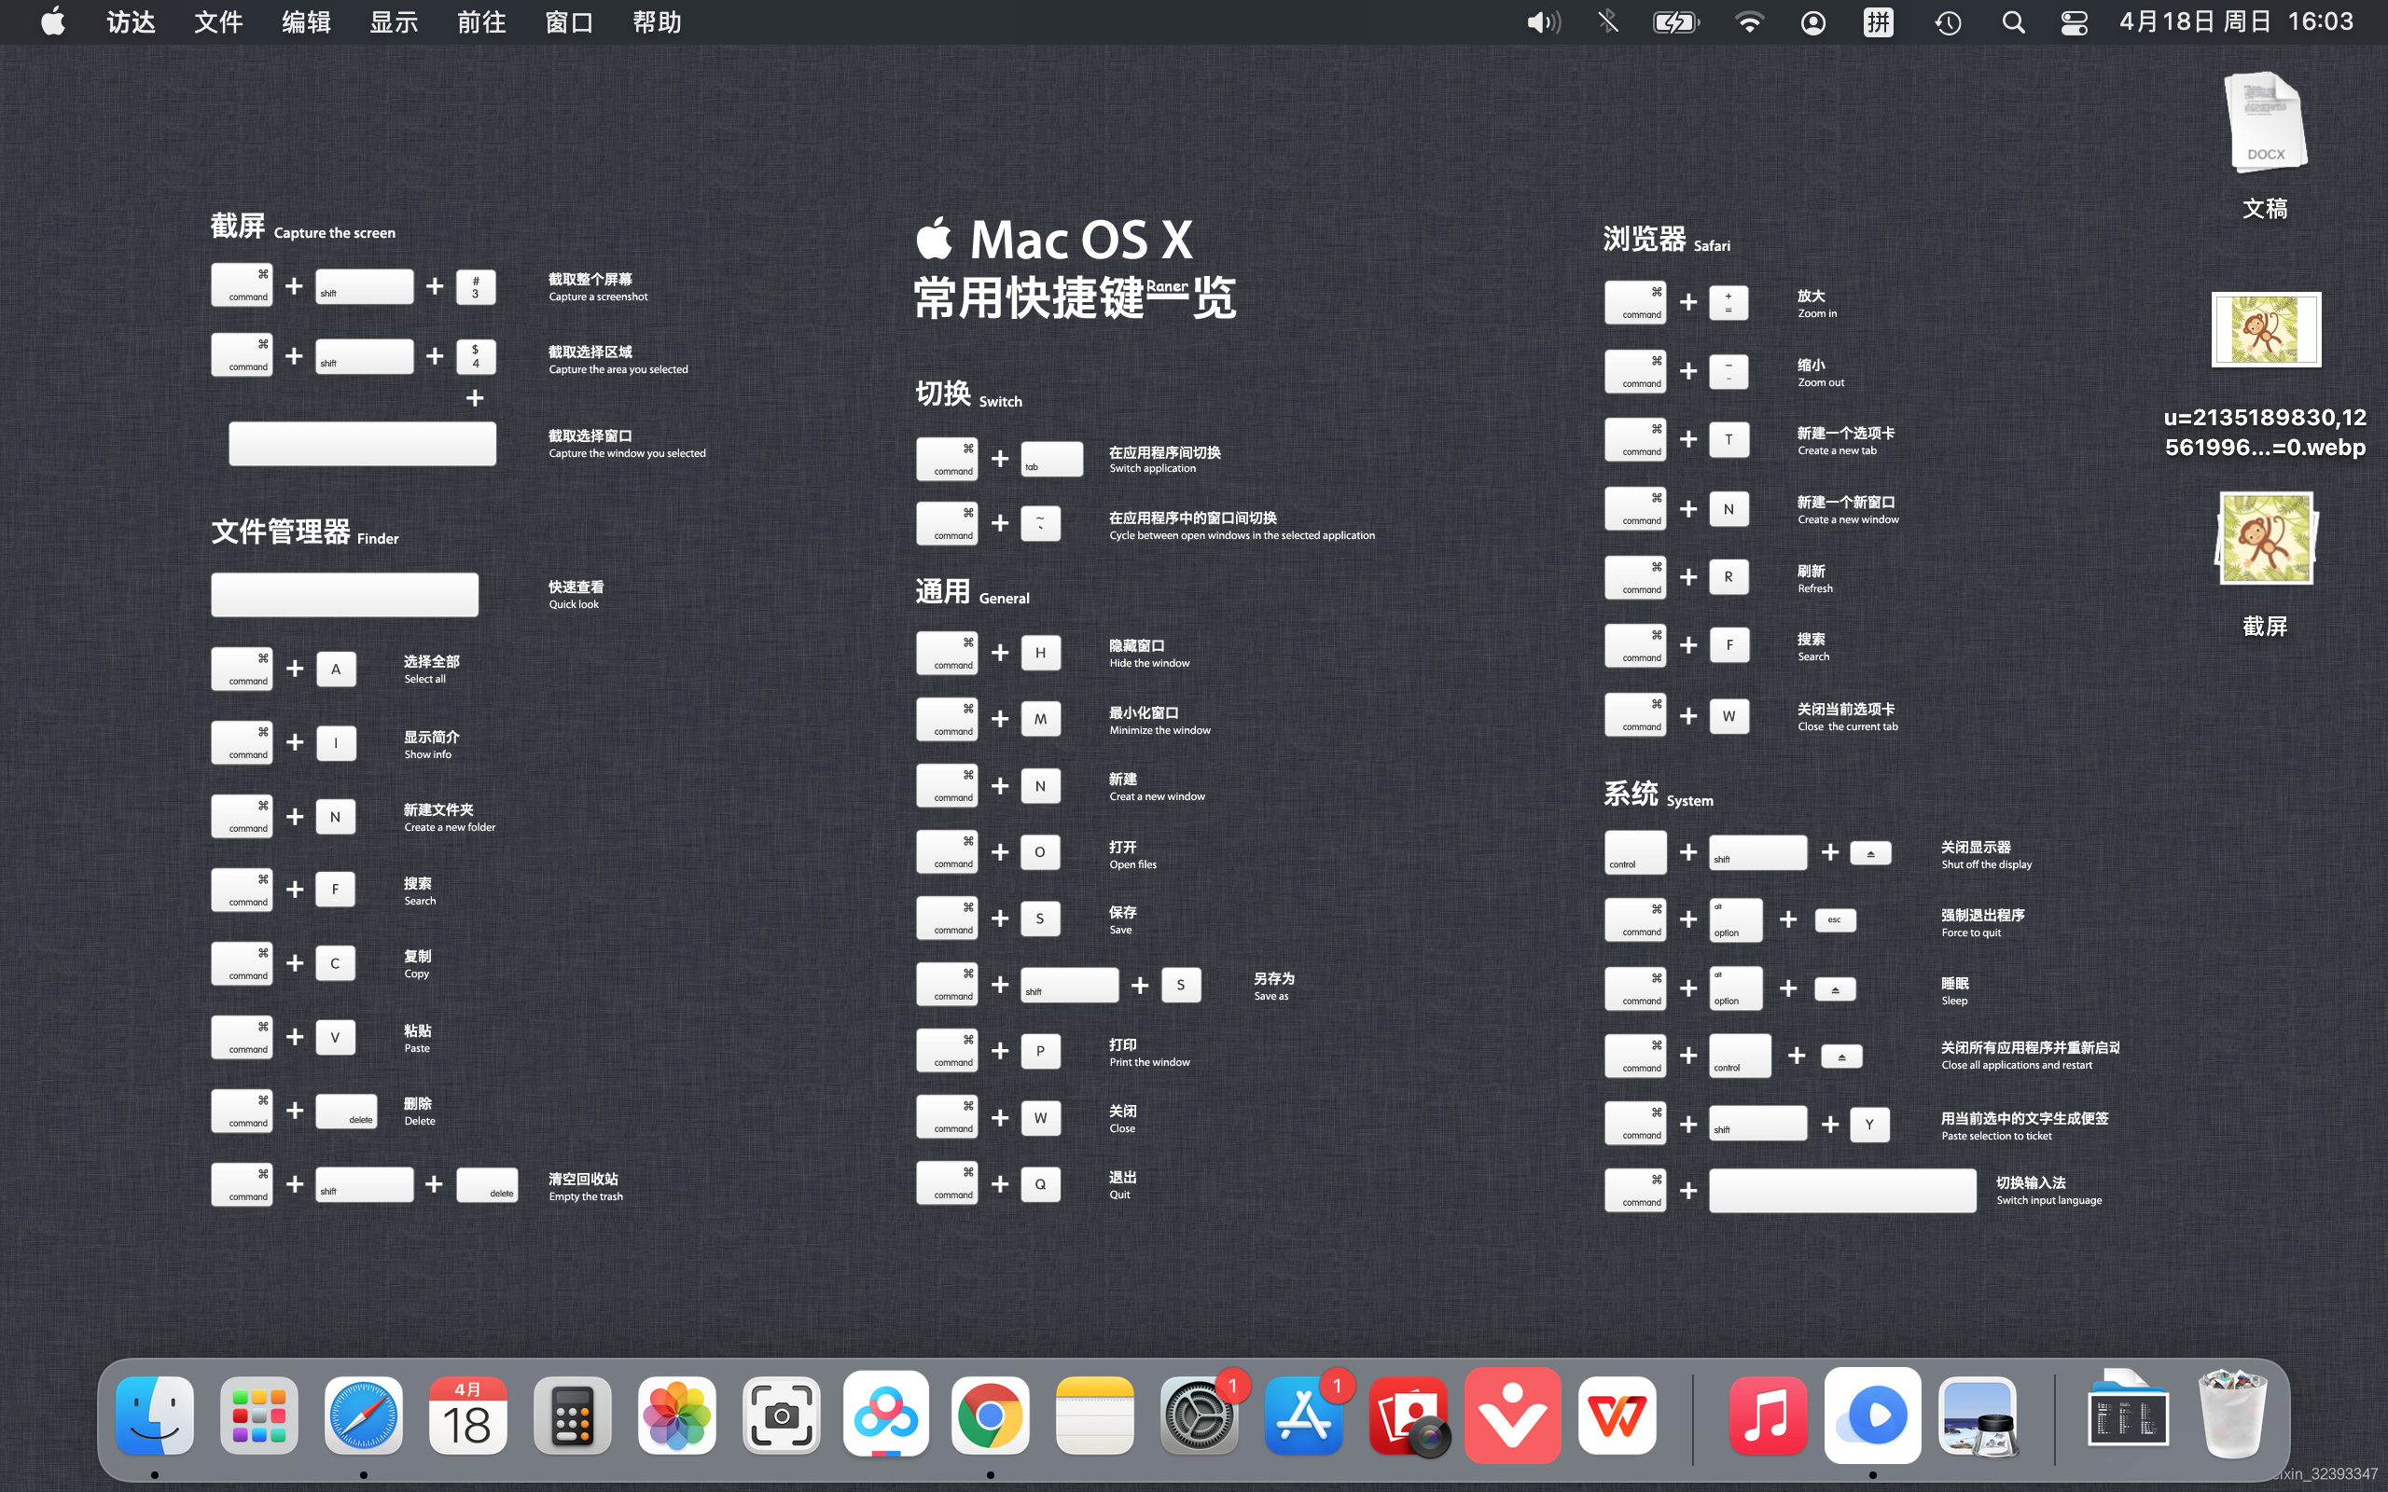Screen dimensions: 2388x1492
Task: Open the 访达 menu
Action: [132, 21]
